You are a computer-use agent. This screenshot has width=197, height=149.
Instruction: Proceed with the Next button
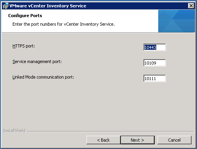(137, 140)
